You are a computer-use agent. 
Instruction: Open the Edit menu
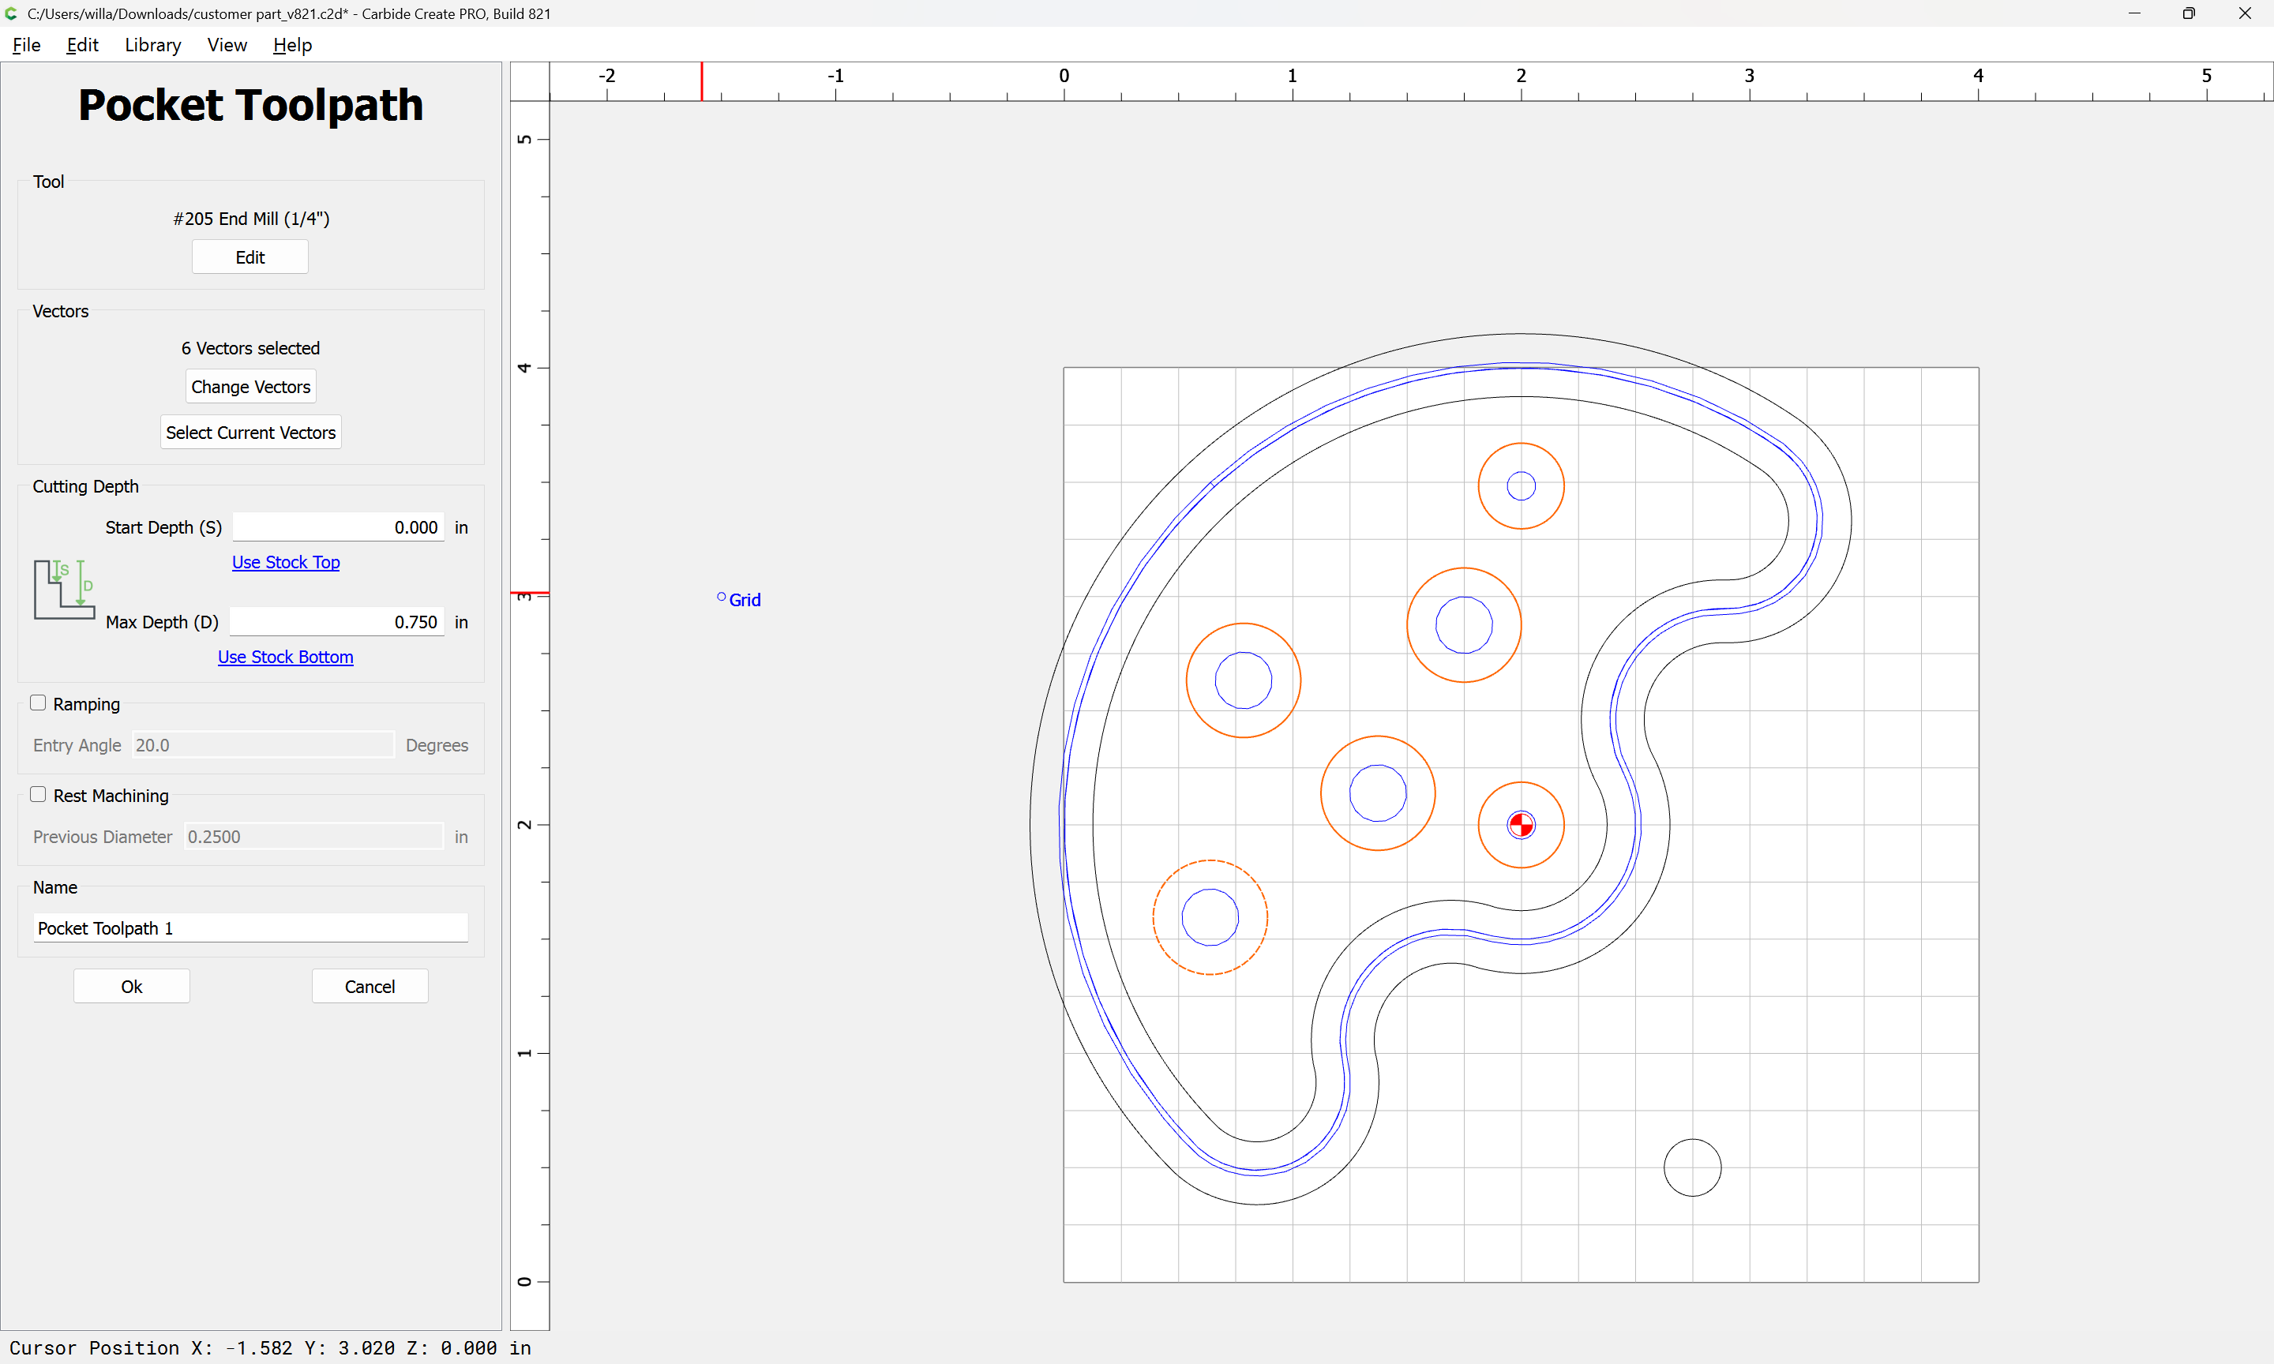pyautogui.click(x=82, y=45)
